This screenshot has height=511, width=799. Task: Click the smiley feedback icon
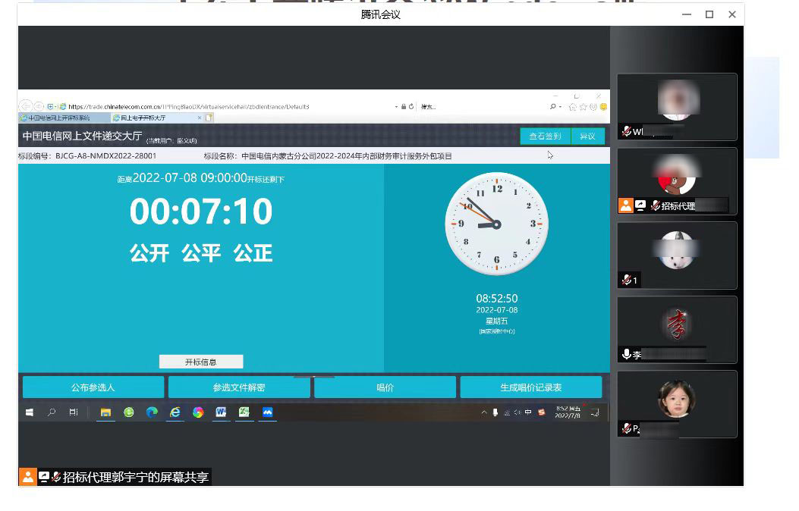603,107
